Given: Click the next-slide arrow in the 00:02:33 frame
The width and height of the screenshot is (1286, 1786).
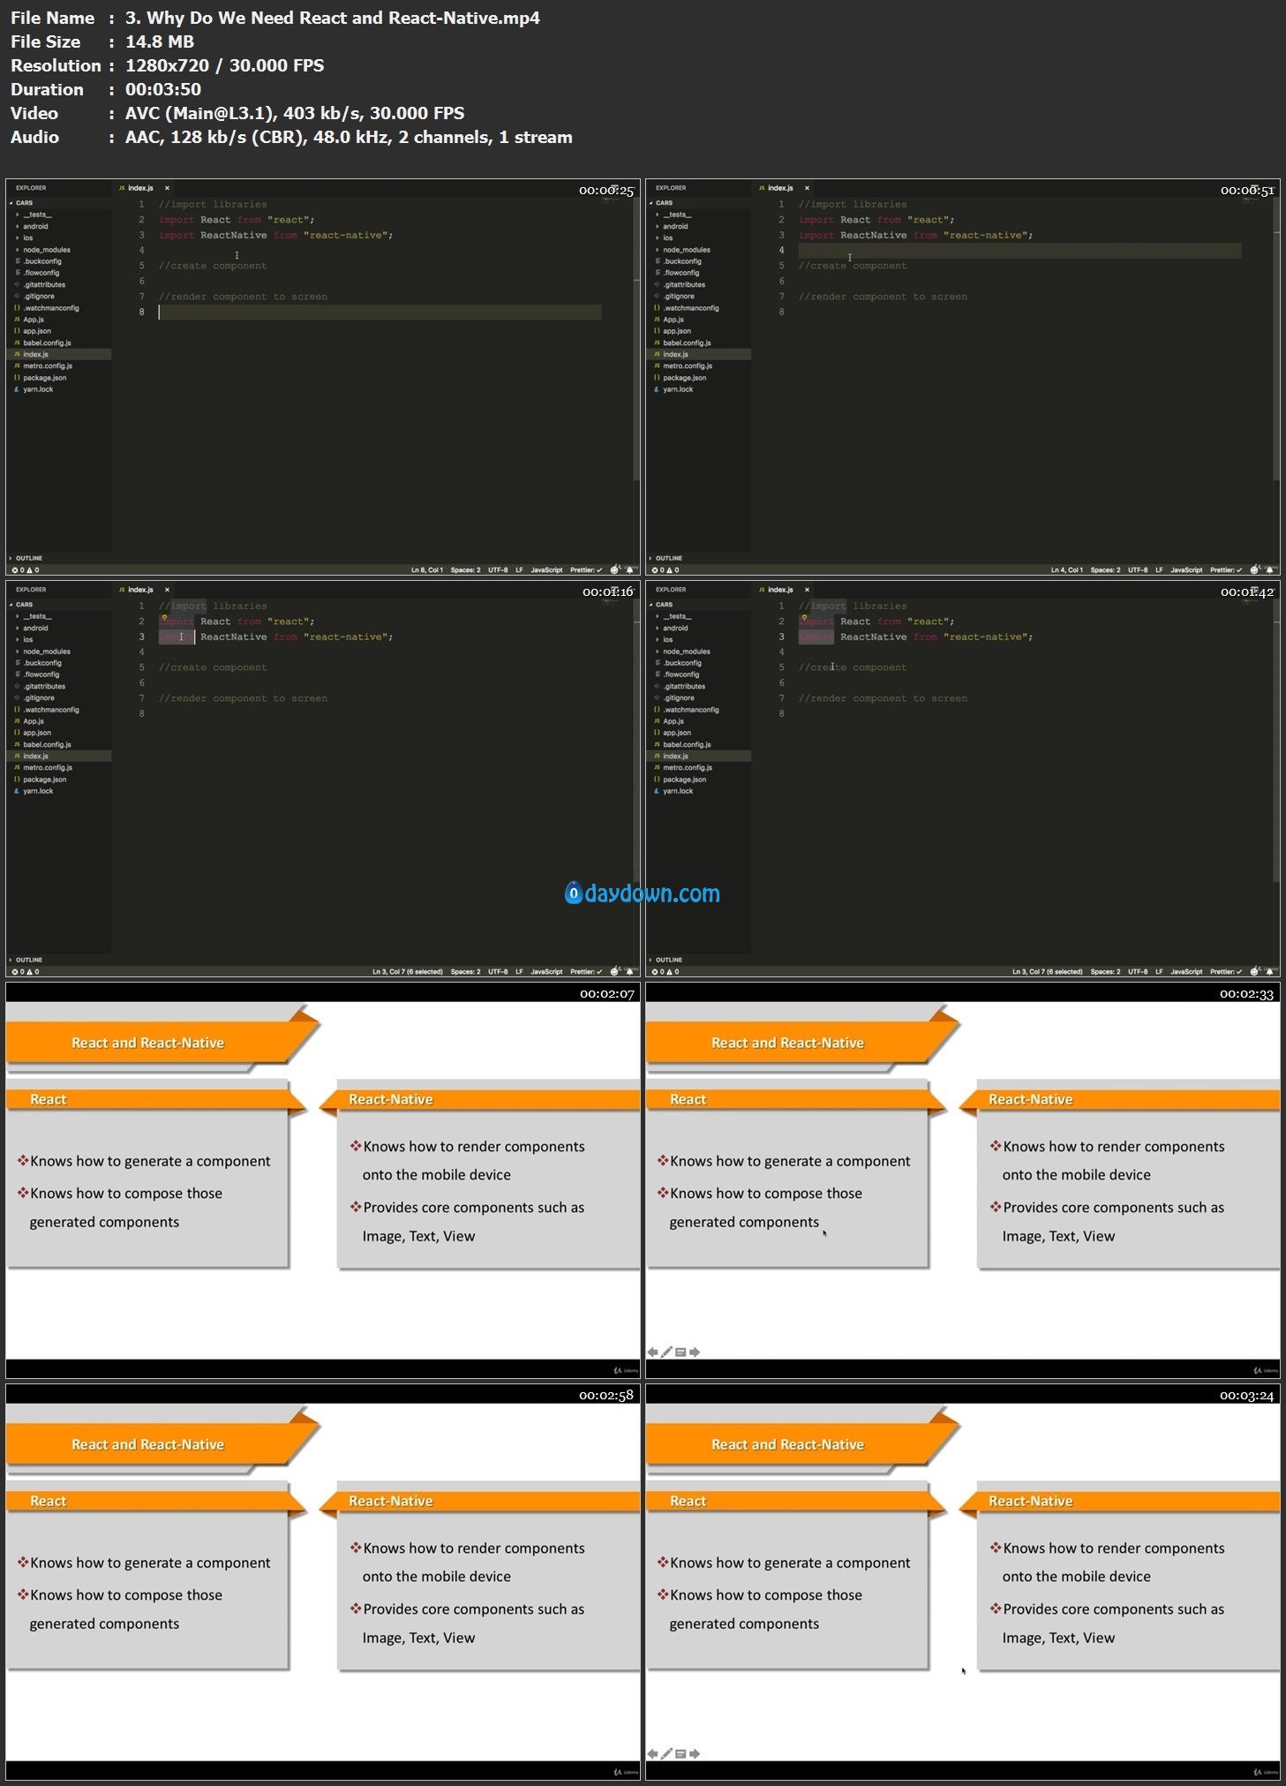Looking at the screenshot, I should click(x=695, y=1353).
